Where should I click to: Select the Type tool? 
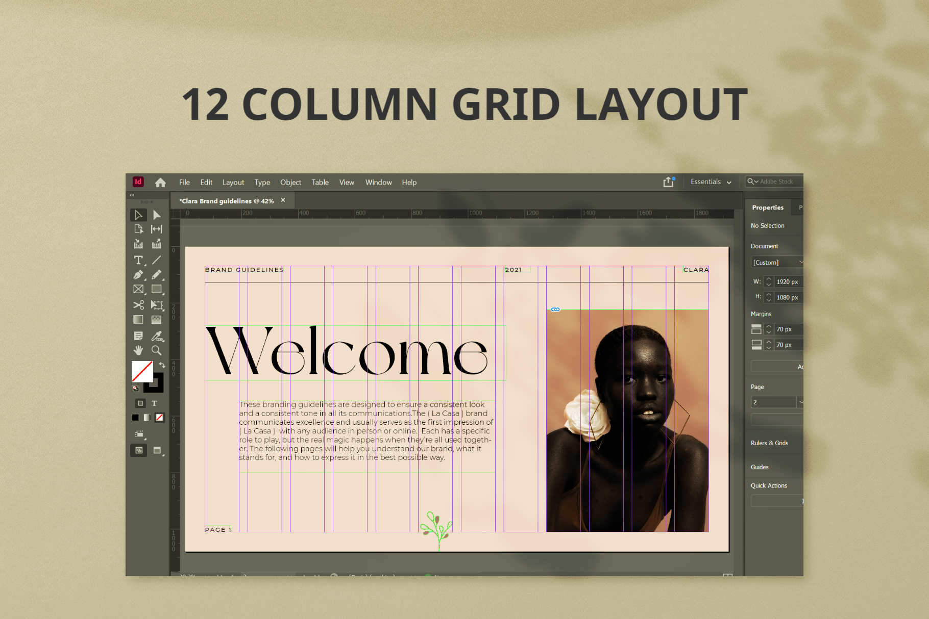tap(138, 260)
